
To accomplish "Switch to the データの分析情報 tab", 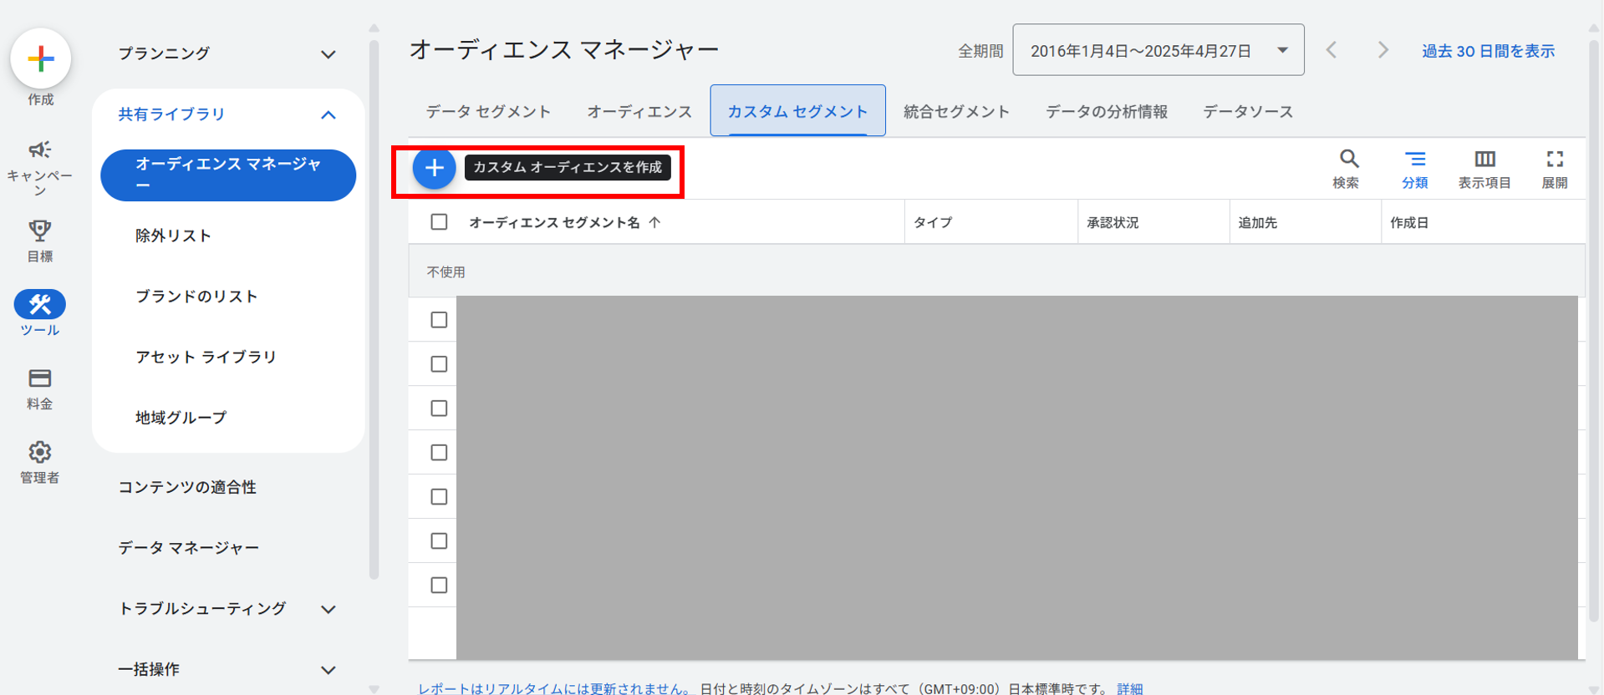I will point(1107,111).
